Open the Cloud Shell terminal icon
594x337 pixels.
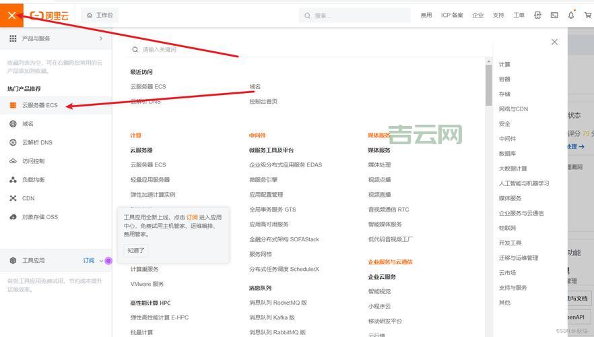[554, 15]
